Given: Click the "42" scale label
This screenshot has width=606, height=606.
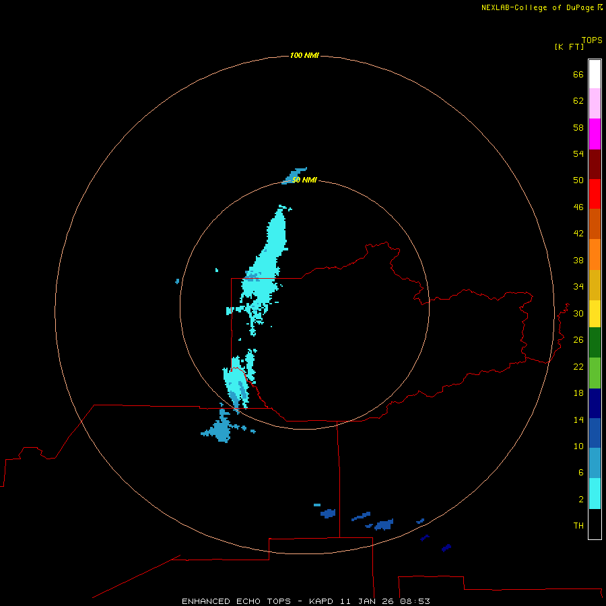Looking at the screenshot, I should (578, 234).
